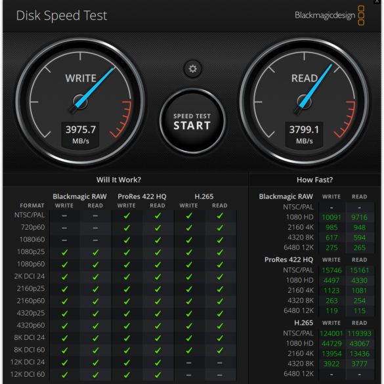The image size is (384, 384).
Task: Start the speed test
Action: pos(192,121)
